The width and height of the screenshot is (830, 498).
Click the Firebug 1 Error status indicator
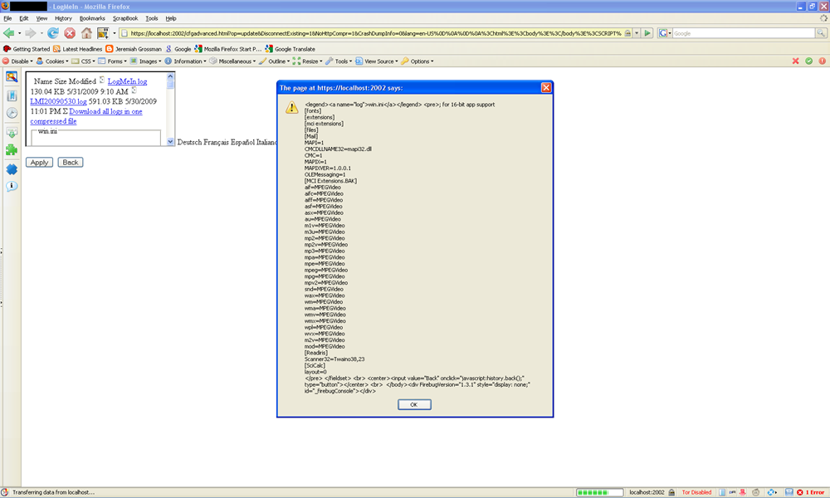pos(810,492)
